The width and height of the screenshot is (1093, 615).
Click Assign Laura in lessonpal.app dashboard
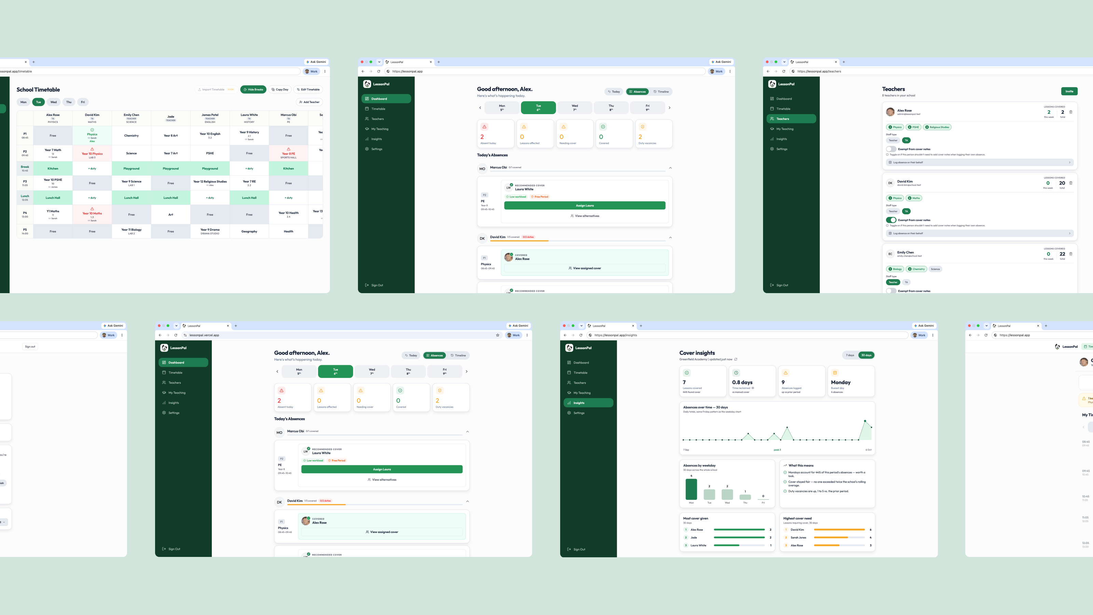[585, 205]
